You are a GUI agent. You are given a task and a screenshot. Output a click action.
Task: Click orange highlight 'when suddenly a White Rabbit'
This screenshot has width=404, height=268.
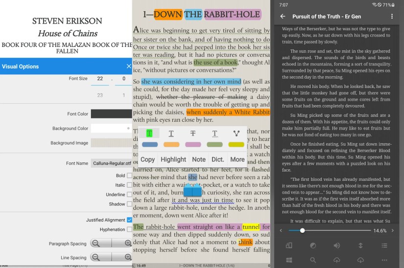click(x=228, y=112)
